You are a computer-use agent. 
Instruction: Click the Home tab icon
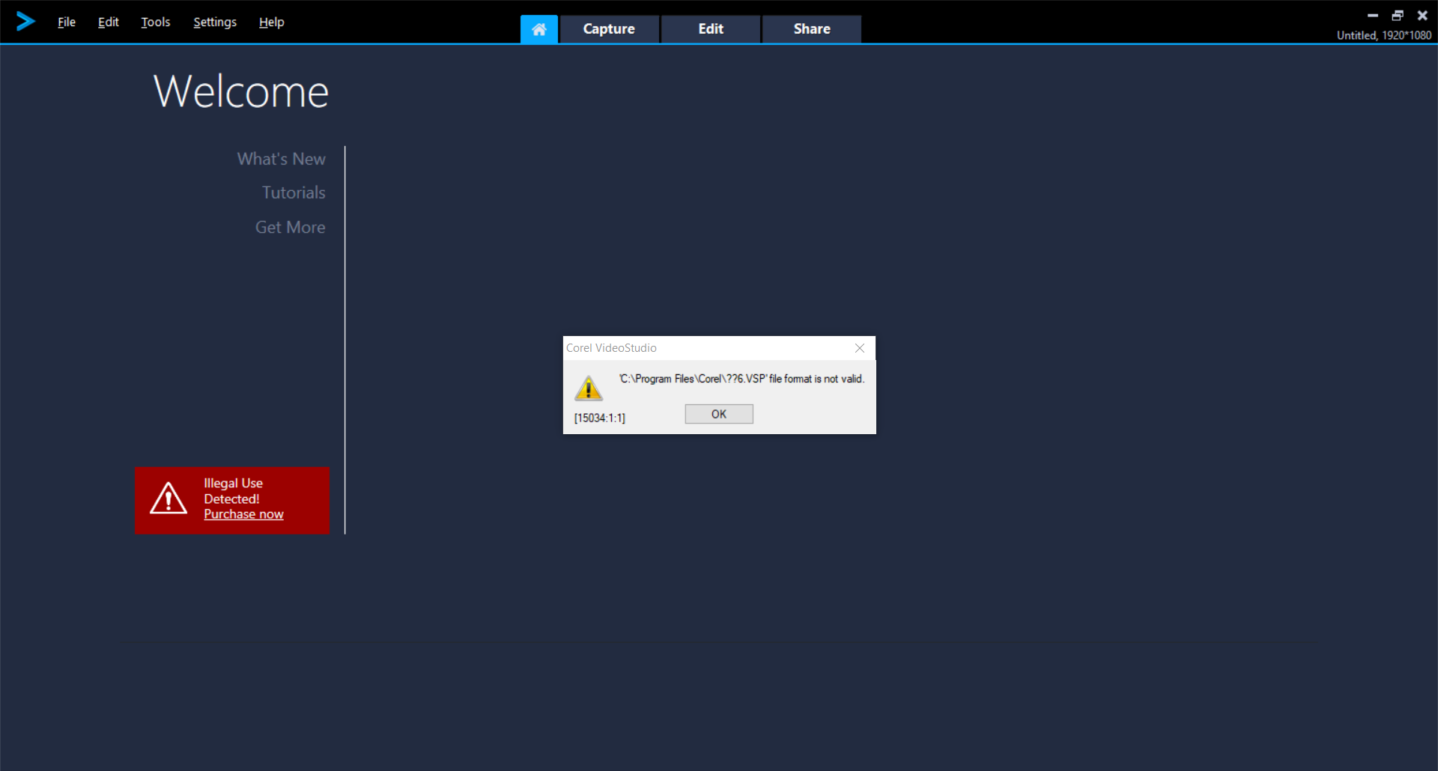tap(539, 29)
